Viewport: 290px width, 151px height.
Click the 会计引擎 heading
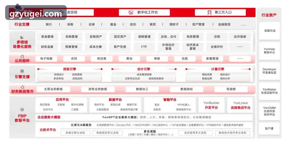[144, 69]
